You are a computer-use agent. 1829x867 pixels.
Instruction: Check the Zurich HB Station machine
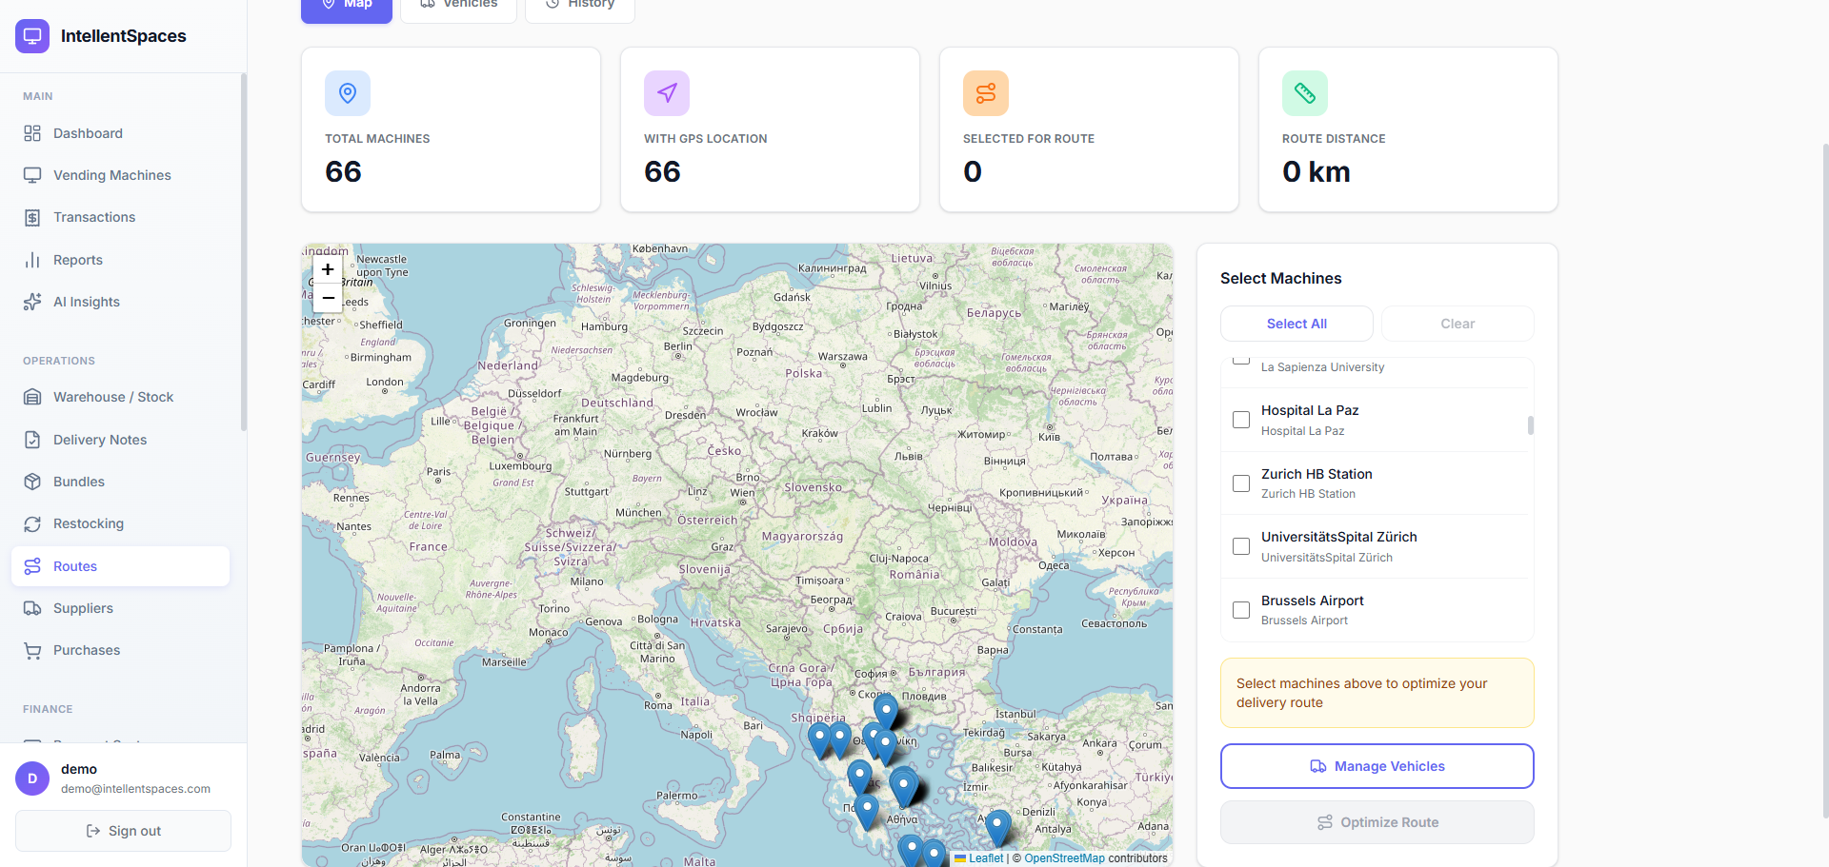pos(1241,483)
